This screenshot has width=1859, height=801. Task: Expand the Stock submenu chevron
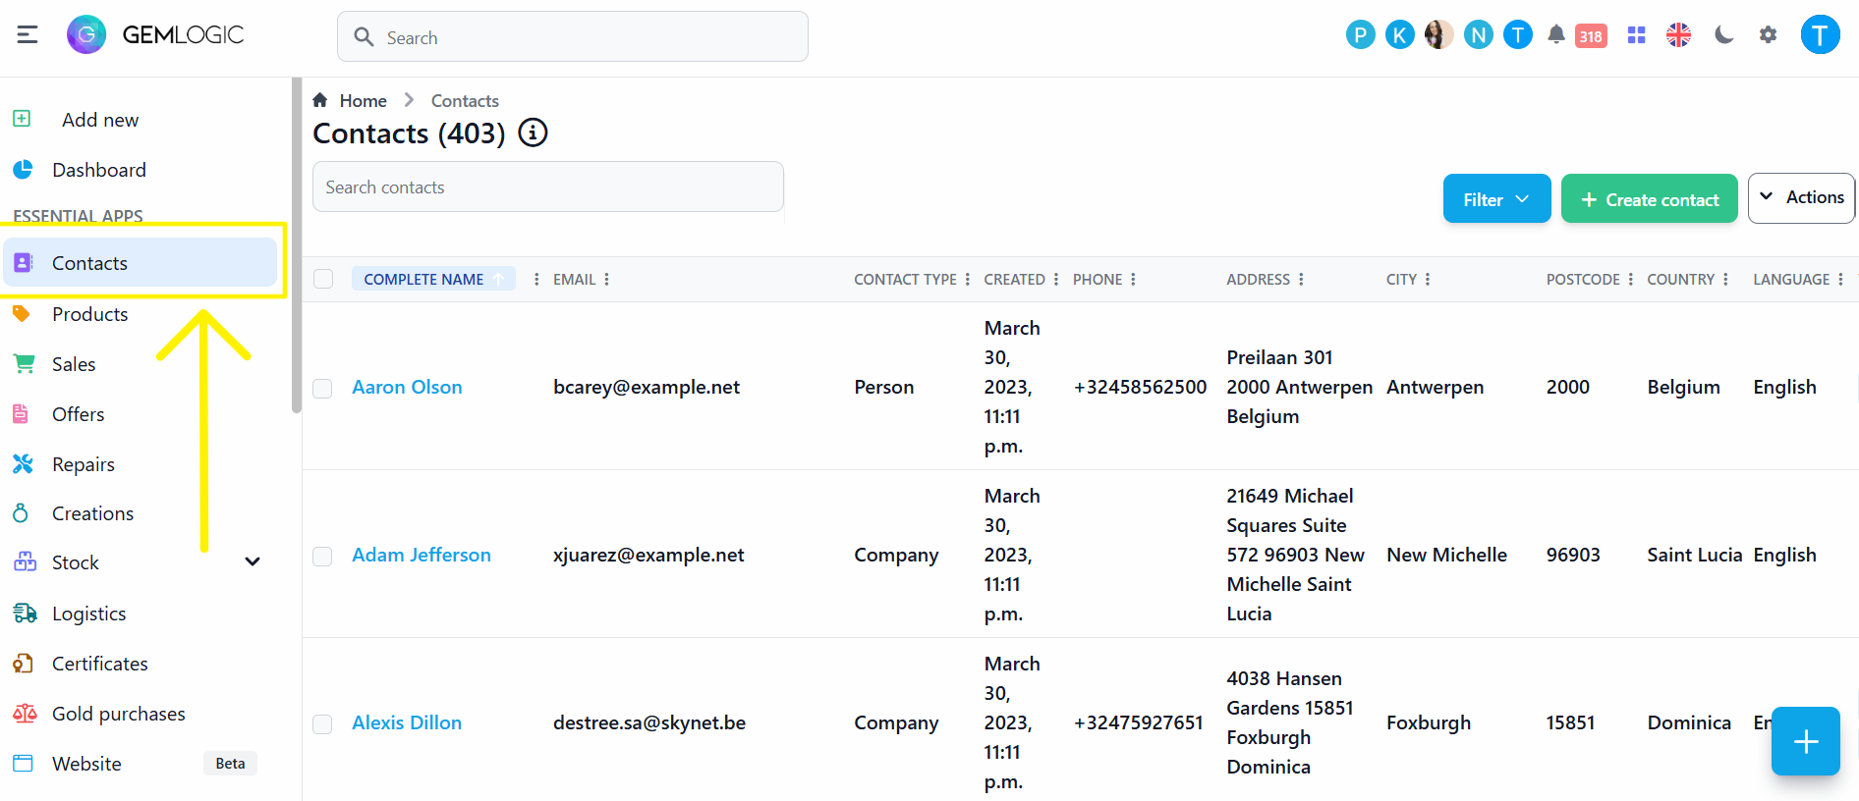tap(253, 561)
